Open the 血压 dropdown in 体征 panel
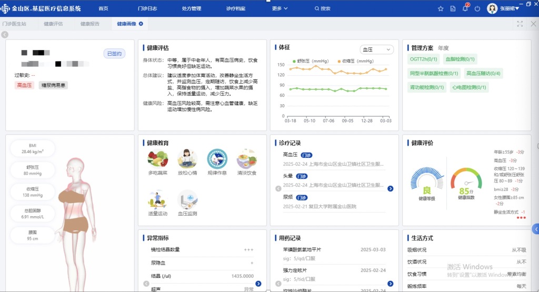This screenshot has height=292, width=539. 376,49
